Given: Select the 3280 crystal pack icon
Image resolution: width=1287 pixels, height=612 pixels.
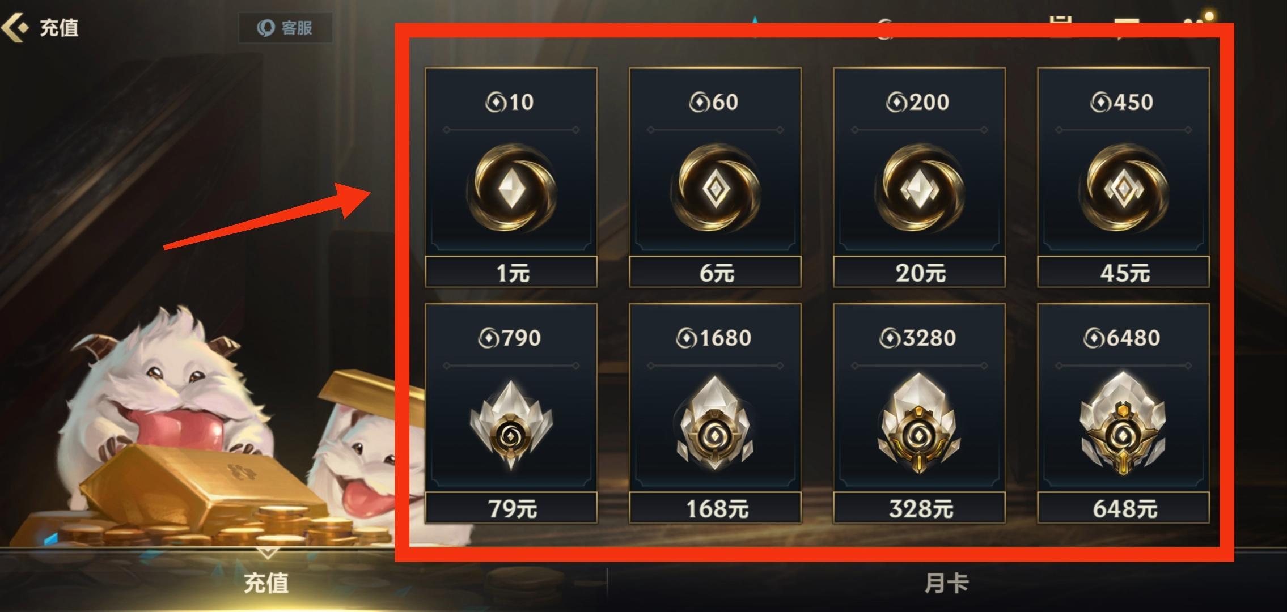Looking at the screenshot, I should [x=920, y=423].
